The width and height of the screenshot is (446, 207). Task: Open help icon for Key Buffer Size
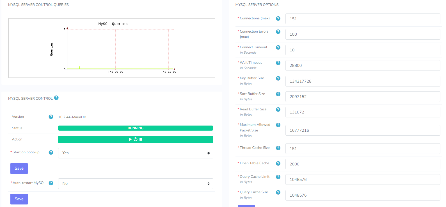coord(278,78)
